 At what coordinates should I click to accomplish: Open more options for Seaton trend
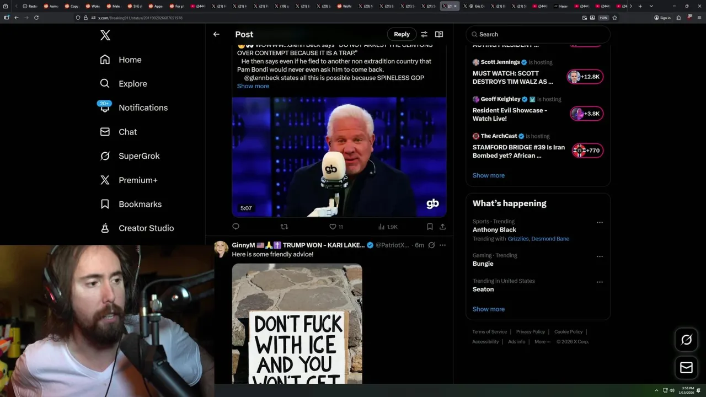coord(600,282)
